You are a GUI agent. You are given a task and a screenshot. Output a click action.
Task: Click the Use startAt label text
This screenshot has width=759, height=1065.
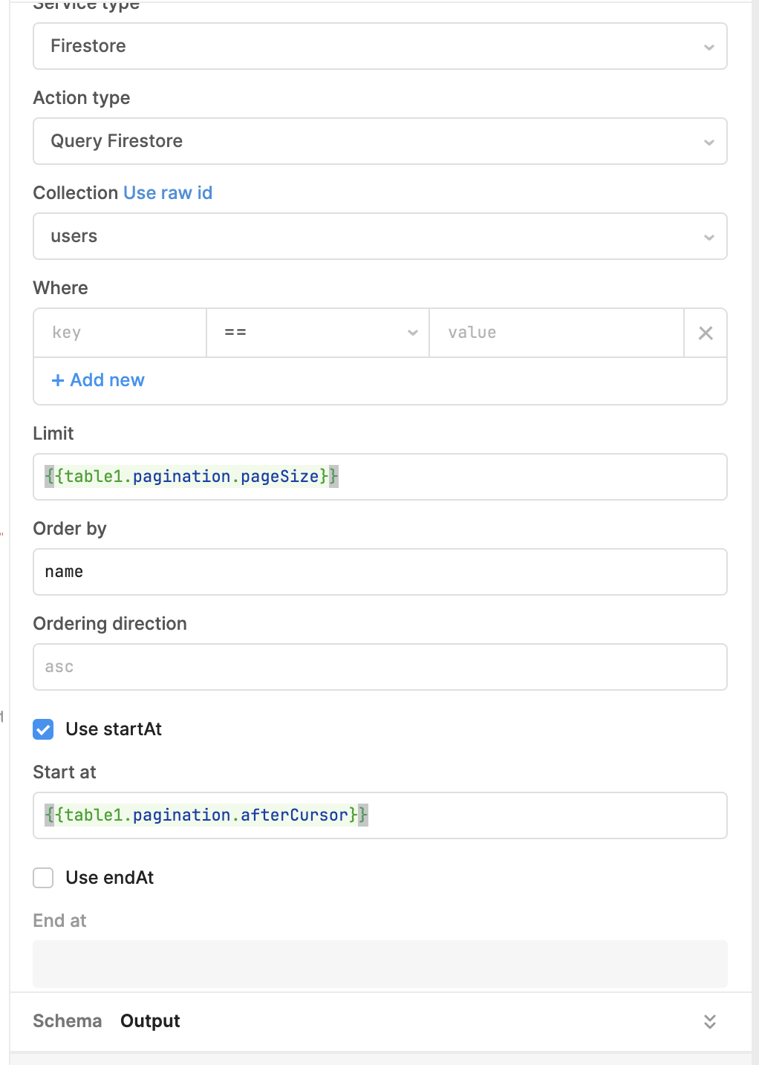click(x=114, y=729)
